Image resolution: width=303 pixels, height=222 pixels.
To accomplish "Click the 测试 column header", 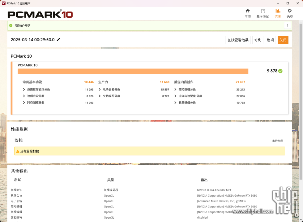I will pos(18,180).
